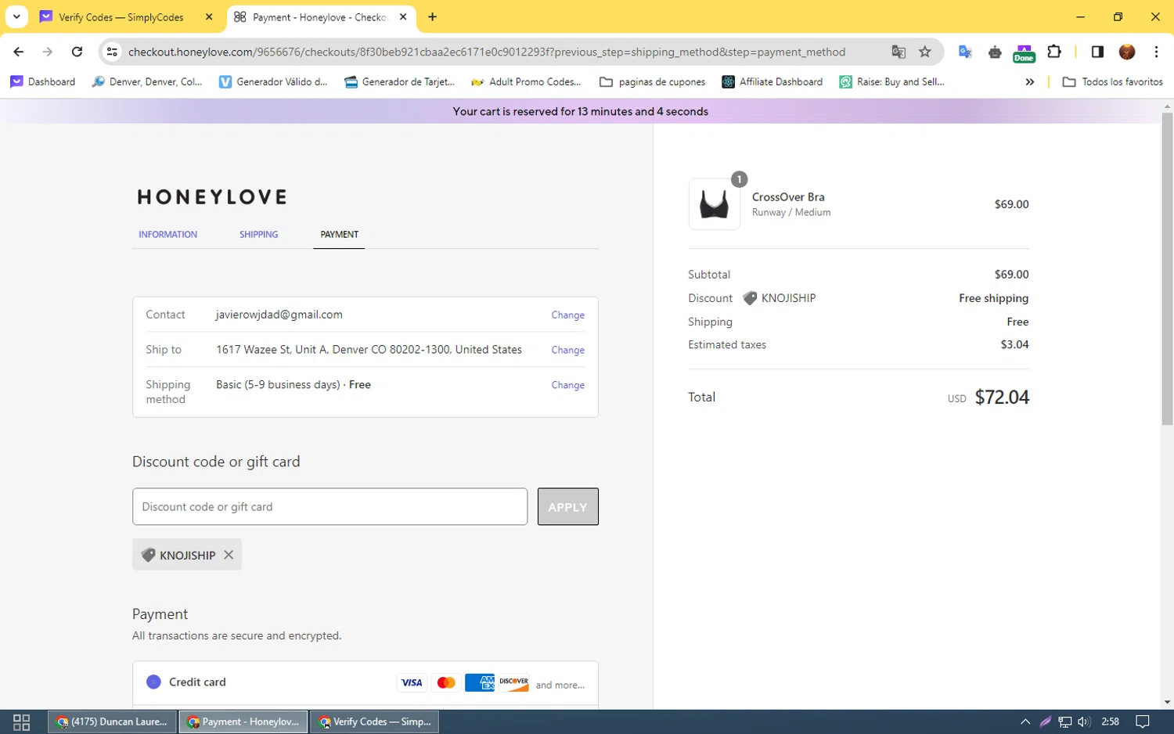
Task: Show more bookmarks with the chevron
Action: (1030, 81)
